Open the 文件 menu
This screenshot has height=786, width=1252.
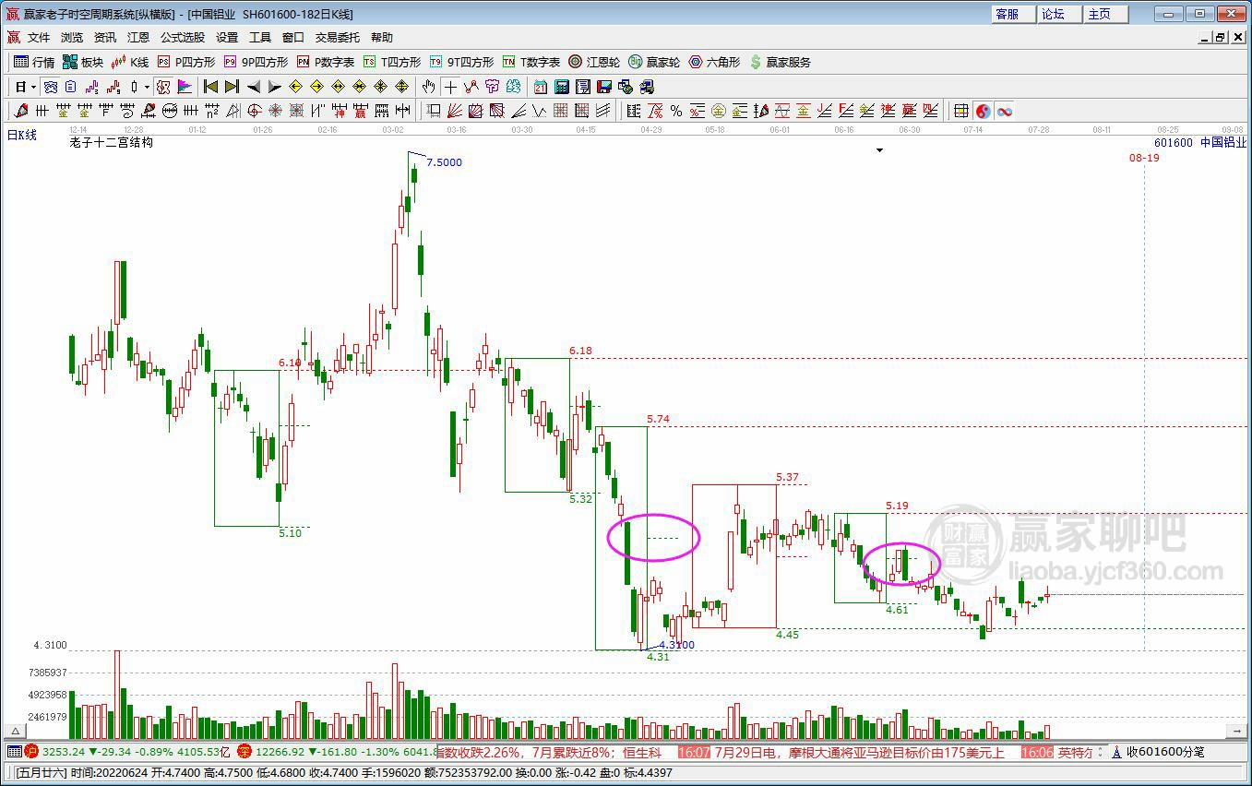(x=39, y=38)
